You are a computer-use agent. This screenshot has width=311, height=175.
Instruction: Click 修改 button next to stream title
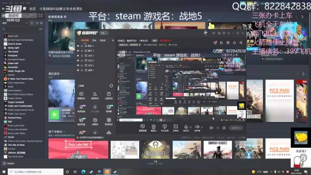(154, 41)
